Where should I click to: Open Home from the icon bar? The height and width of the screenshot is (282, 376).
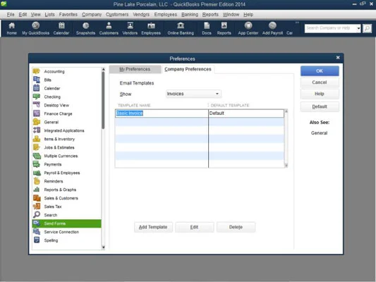(11, 28)
